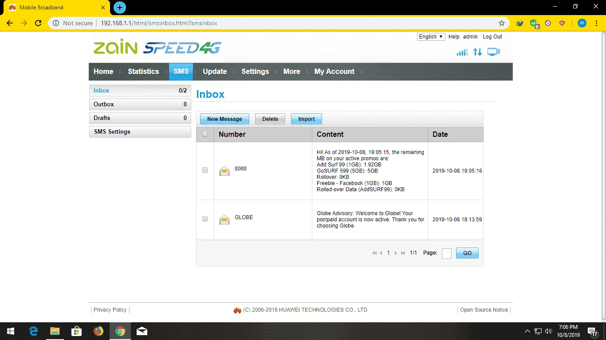Open Mail app from taskbar
Image resolution: width=606 pixels, height=340 pixels.
(142, 331)
